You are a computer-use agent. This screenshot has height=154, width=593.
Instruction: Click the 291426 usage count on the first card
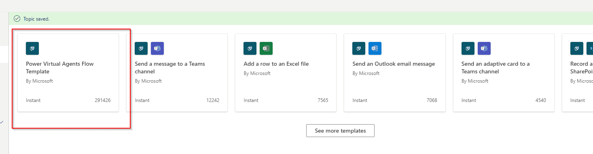click(x=103, y=100)
